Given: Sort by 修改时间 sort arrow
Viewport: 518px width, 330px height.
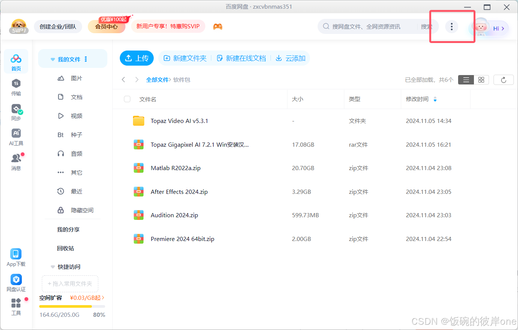Looking at the screenshot, I should [435, 99].
